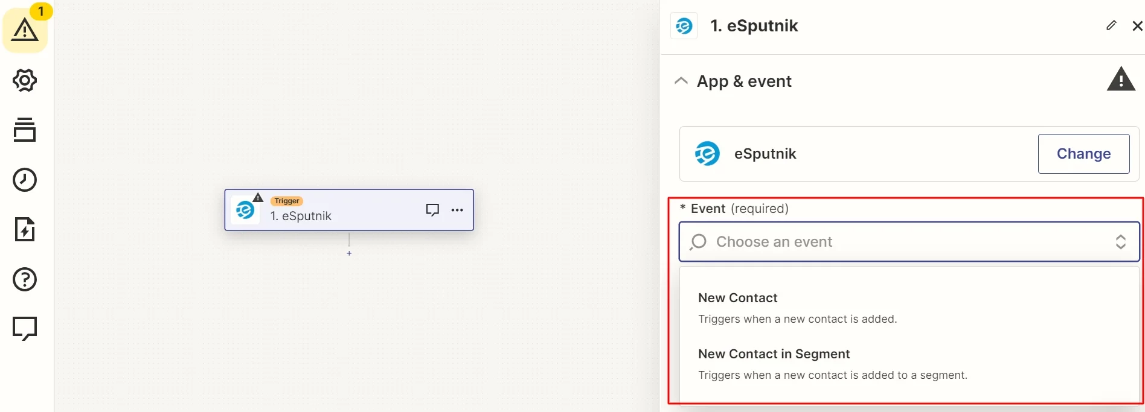Add a step with the plus below trigger
Screen dimensions: 1145x412
click(349, 253)
